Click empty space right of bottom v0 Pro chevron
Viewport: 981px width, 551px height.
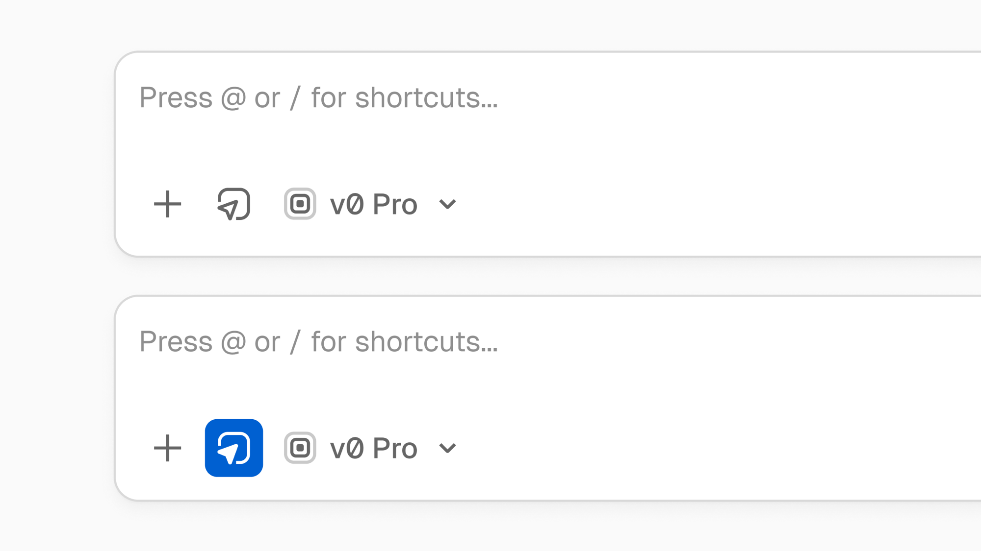click(x=687, y=448)
